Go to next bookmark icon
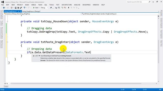This screenshot has height=91, width=163. click(74, 8)
